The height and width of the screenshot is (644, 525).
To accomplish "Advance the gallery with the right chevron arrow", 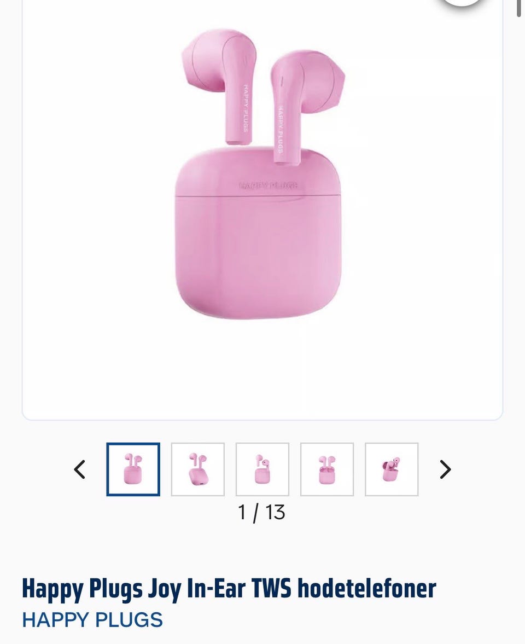I will click(445, 469).
